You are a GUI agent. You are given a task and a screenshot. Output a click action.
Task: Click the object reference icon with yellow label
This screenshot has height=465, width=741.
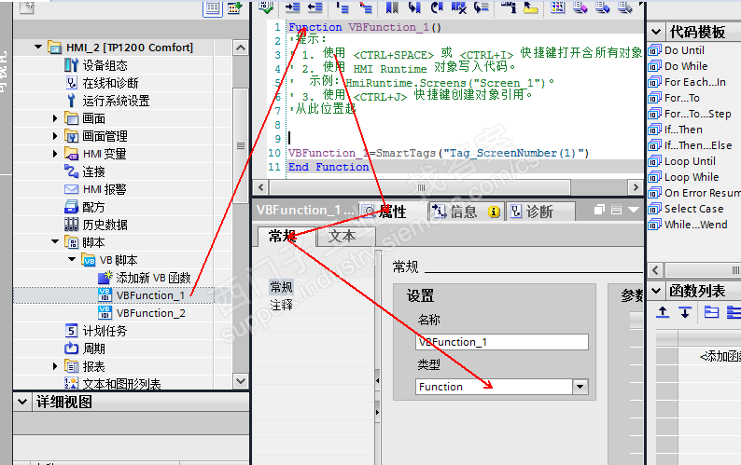coord(531,7)
